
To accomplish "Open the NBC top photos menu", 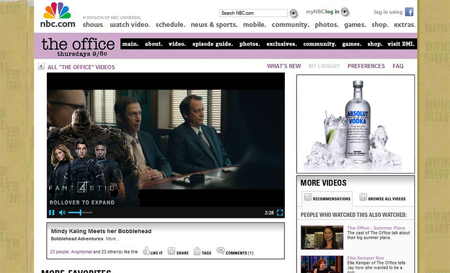I will (x=327, y=25).
